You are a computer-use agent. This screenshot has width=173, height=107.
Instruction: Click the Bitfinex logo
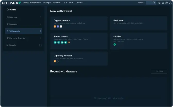(11, 3)
